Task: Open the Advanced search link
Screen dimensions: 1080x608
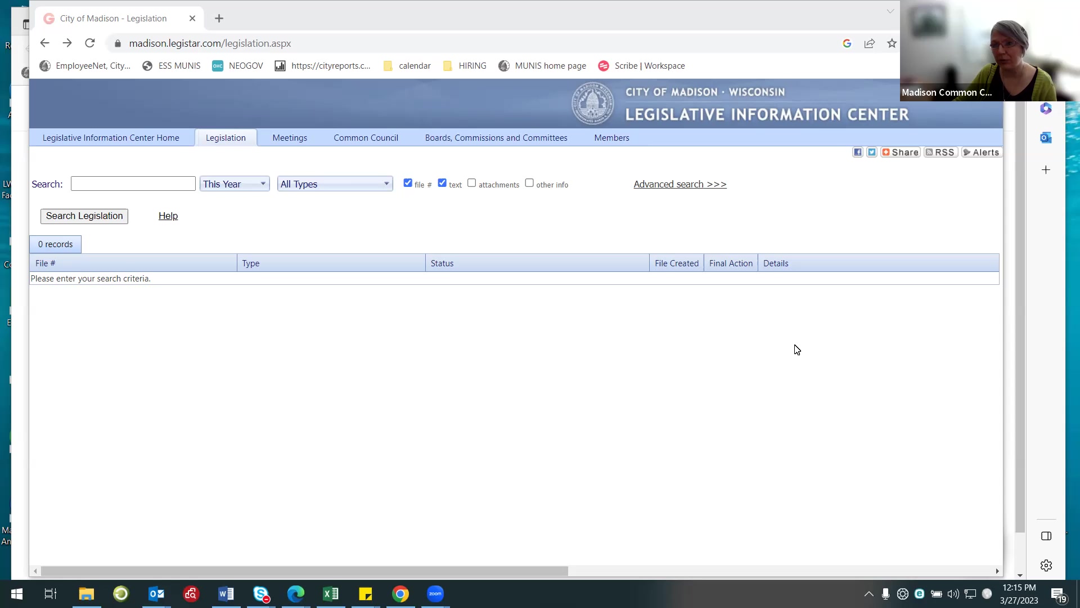Action: [679, 184]
